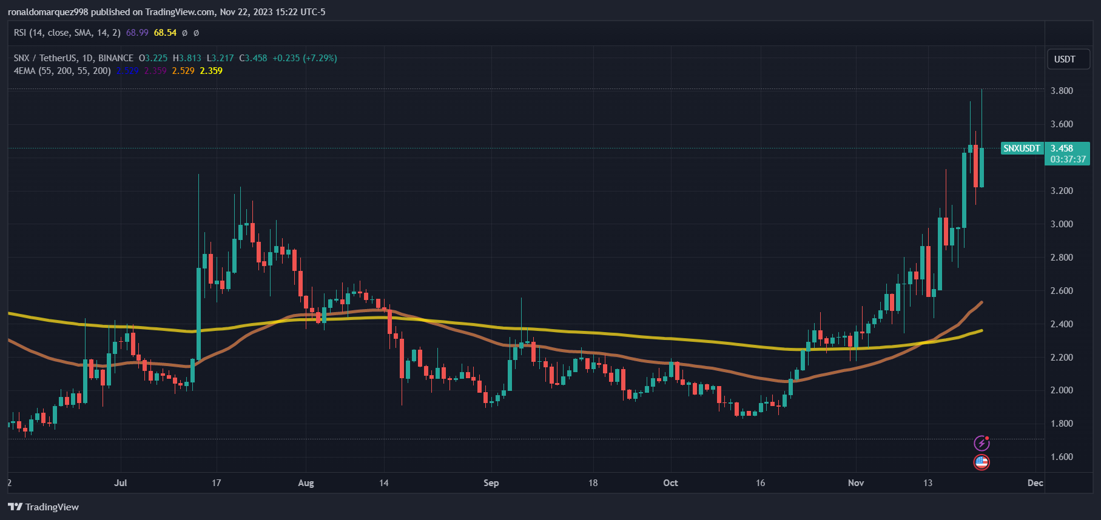
Task: Click the latest green candle near 3.458
Action: pyautogui.click(x=981, y=167)
